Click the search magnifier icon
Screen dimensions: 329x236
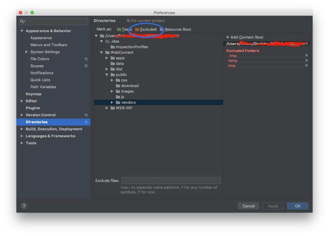point(22,21)
